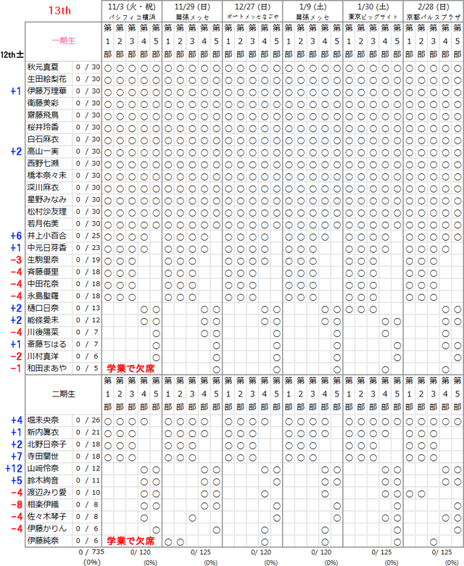This screenshot has height=566, width=464.
Task: Click the "11/29 (日)" date header
Action: 192,7
